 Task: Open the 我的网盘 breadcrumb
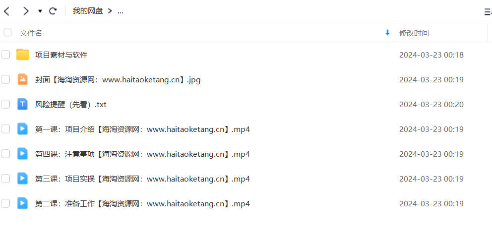[88, 11]
